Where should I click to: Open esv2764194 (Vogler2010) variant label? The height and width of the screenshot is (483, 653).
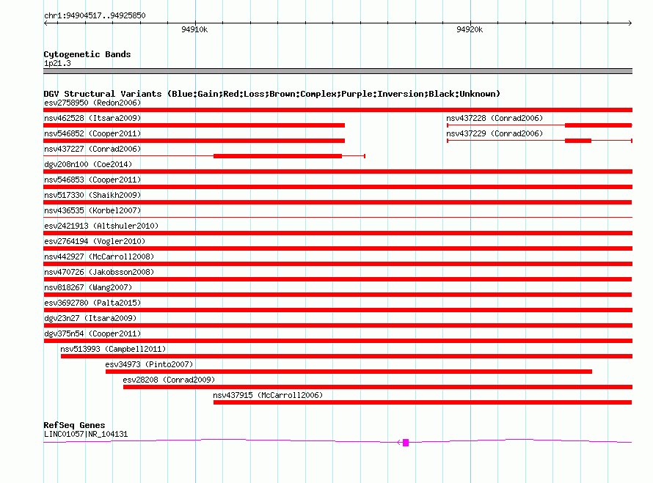point(95,241)
